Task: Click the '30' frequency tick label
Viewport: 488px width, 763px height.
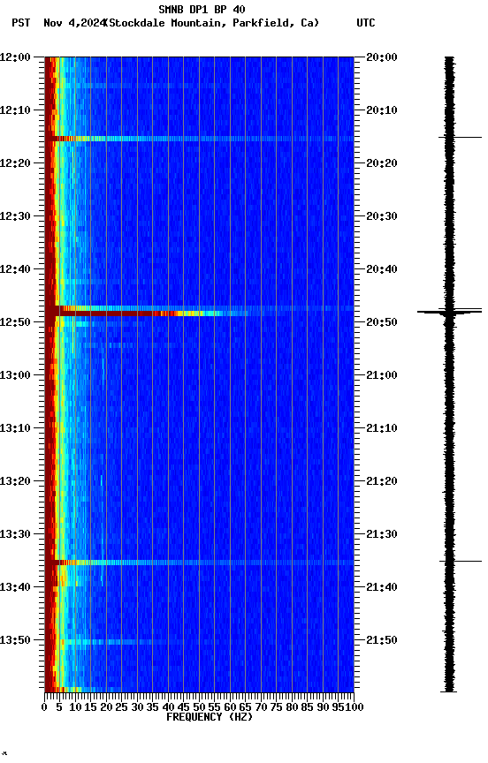Action: tap(137, 707)
